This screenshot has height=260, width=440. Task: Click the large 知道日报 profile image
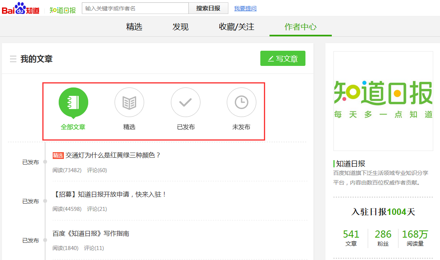point(383,101)
